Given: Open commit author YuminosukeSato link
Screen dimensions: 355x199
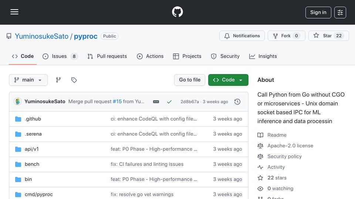Looking at the screenshot, I should [x=45, y=102].
